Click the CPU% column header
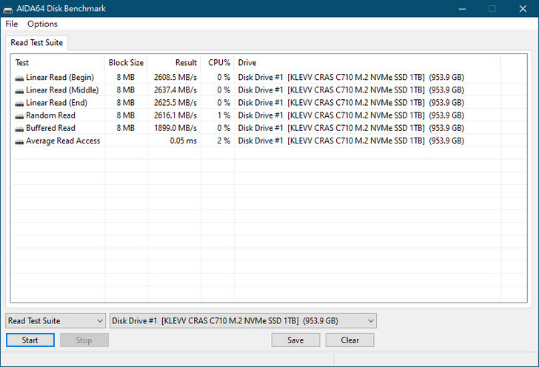This screenshot has height=367, width=539. click(x=218, y=63)
